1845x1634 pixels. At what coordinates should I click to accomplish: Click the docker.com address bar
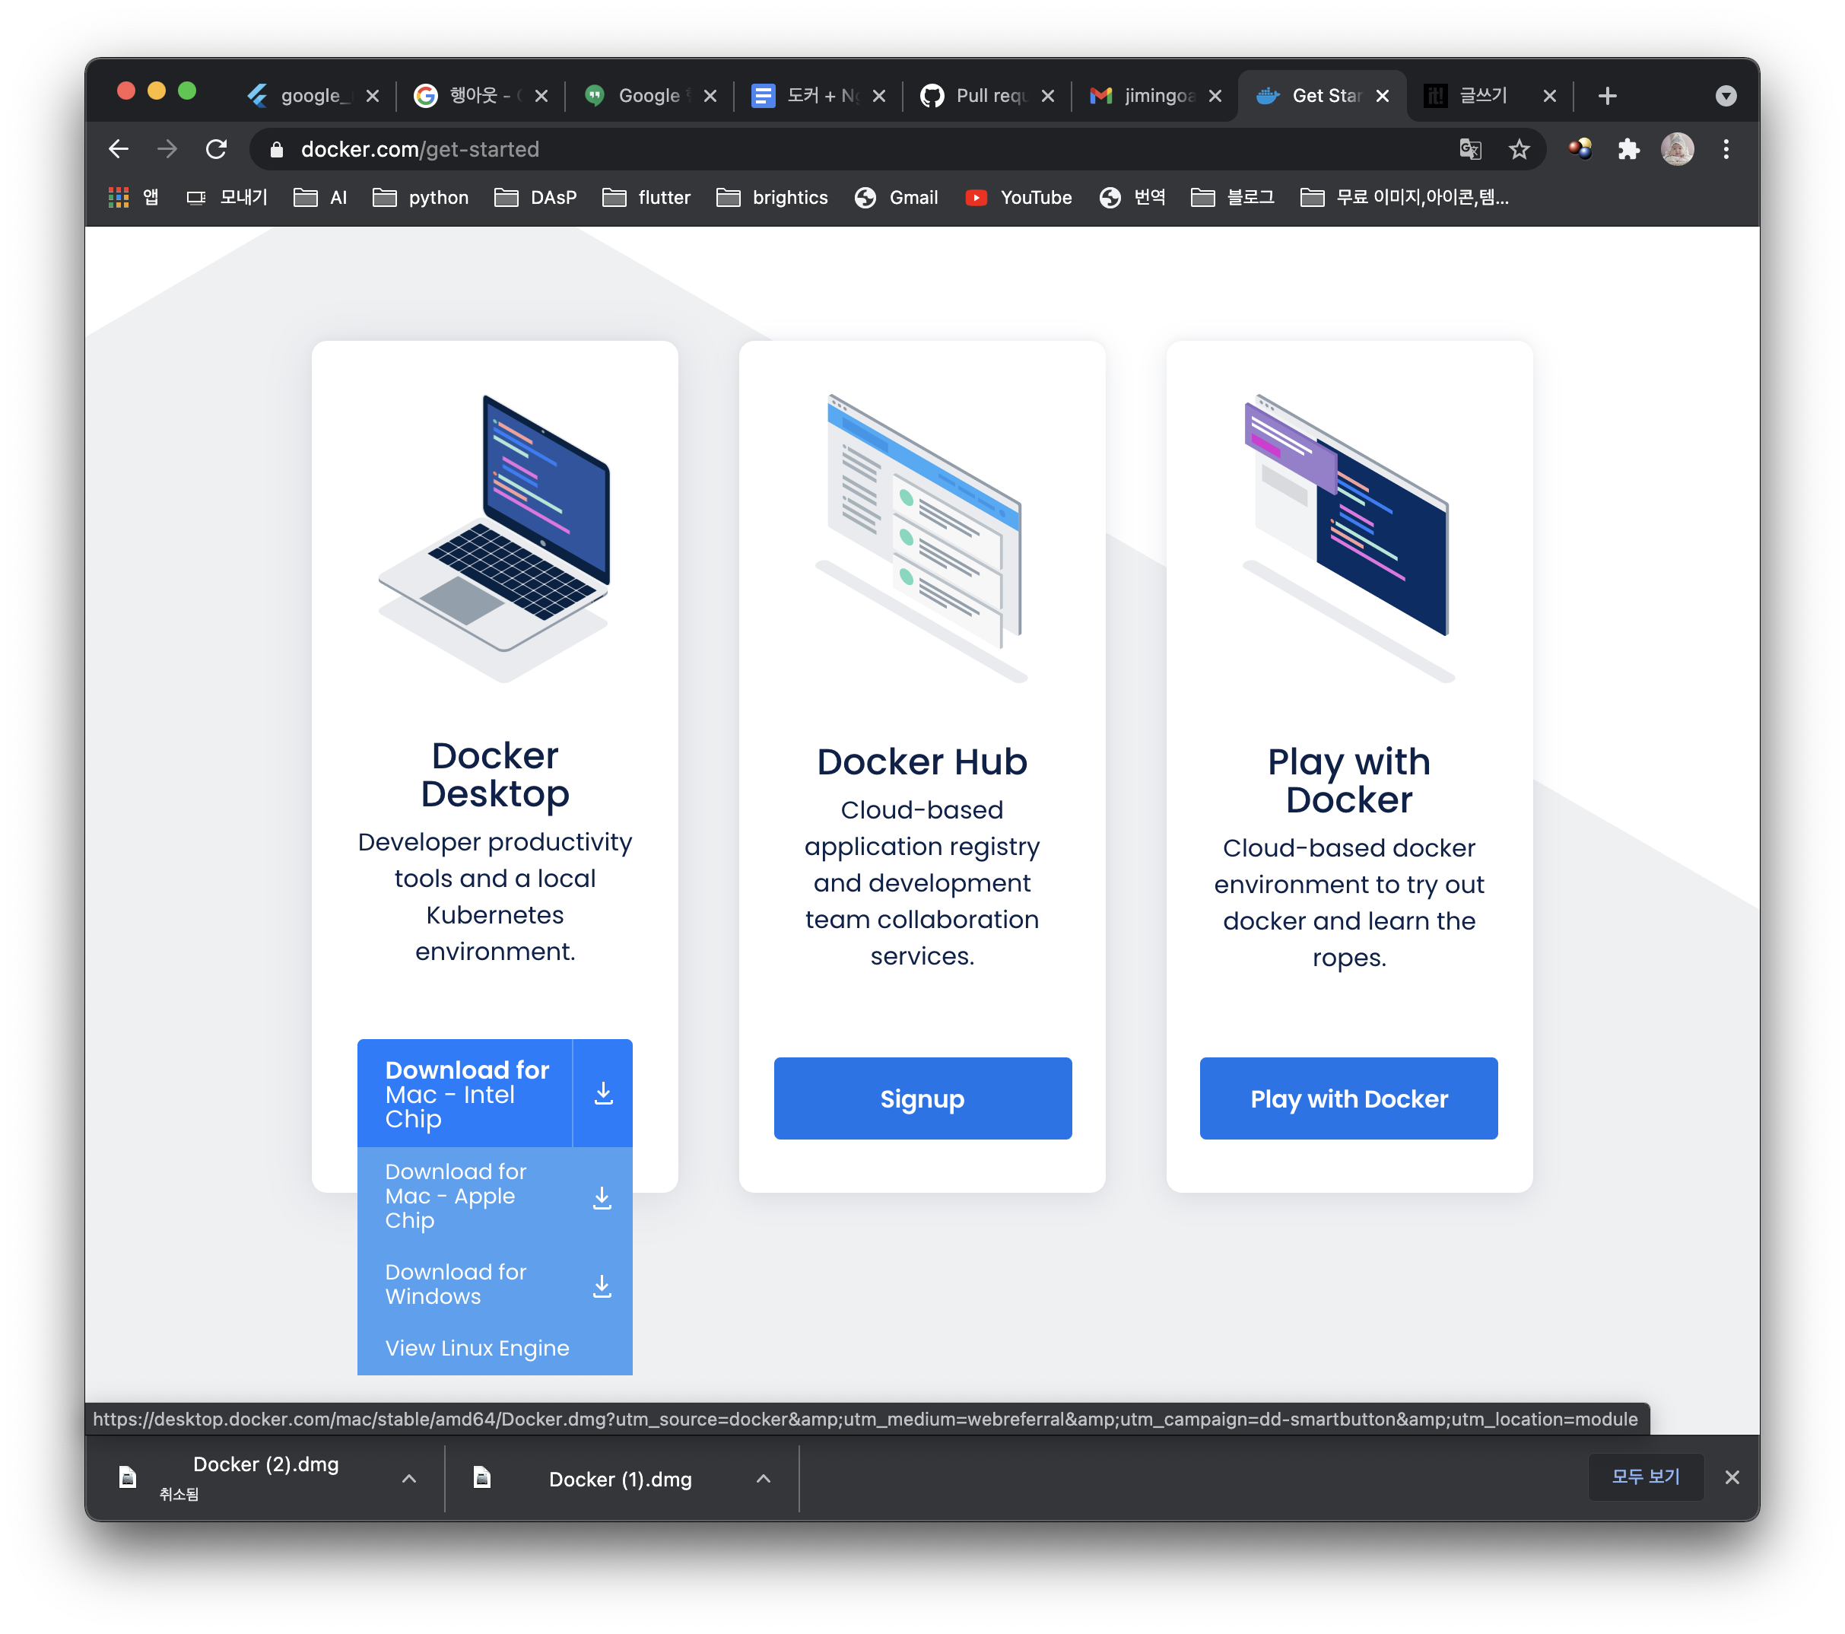(812, 149)
